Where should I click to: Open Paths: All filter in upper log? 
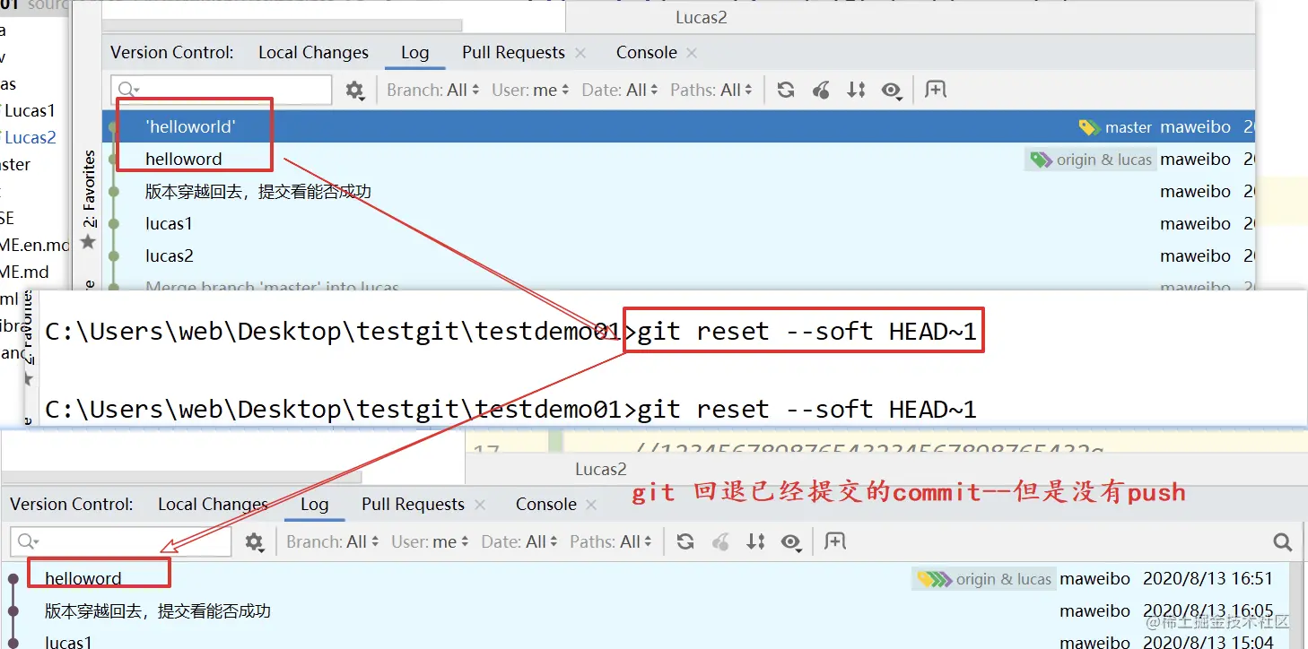[712, 90]
